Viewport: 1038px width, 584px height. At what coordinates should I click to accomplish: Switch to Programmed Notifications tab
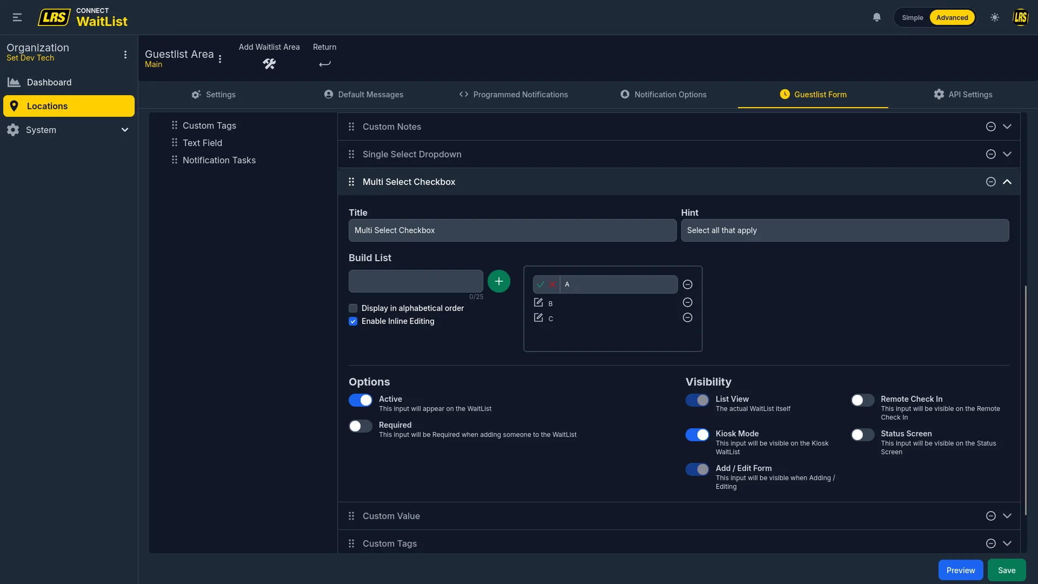tap(514, 95)
